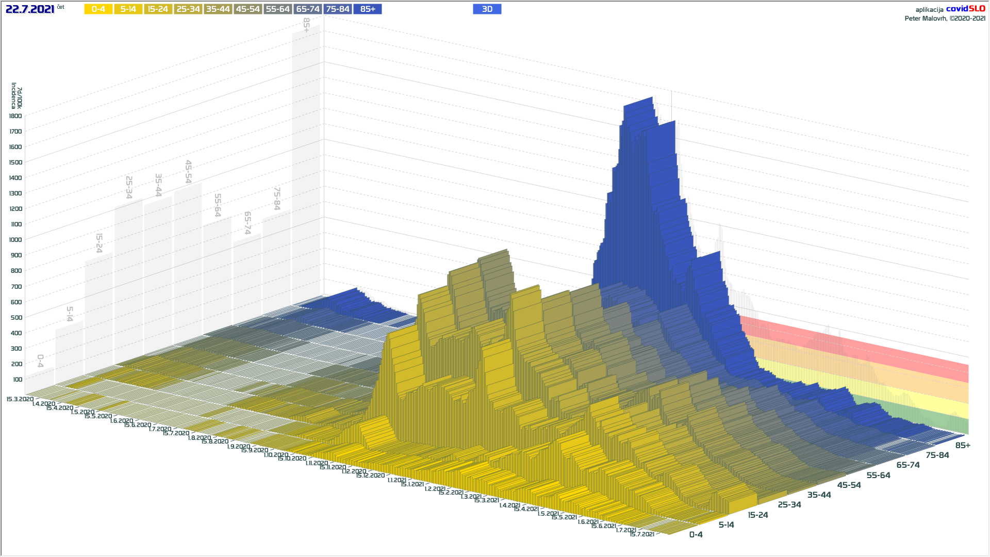Select the 45-54 age legend swatch
Viewport: 990px width, 557px height.
click(248, 9)
